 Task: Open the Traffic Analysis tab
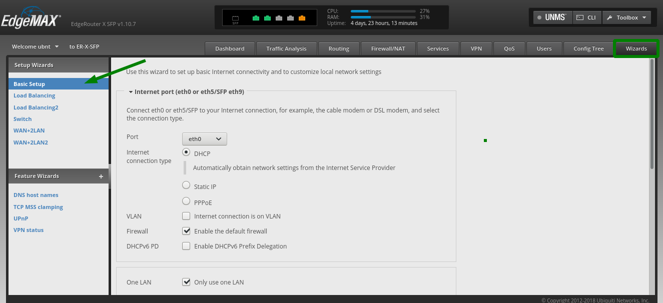point(287,48)
